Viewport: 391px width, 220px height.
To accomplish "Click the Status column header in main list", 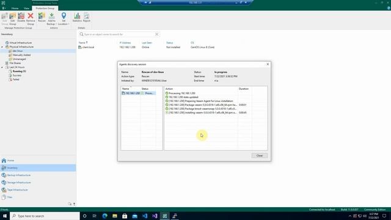I will click(x=170, y=43).
